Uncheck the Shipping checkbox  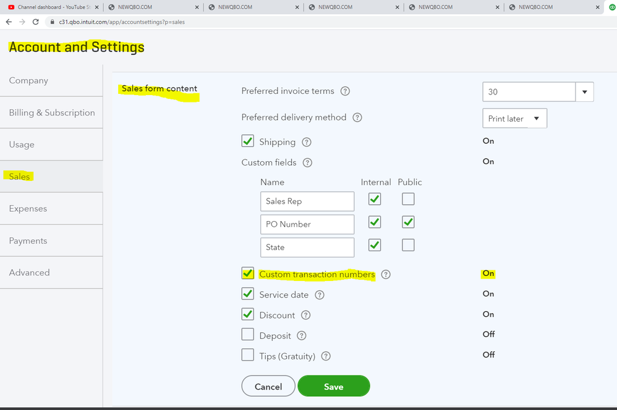(x=248, y=141)
